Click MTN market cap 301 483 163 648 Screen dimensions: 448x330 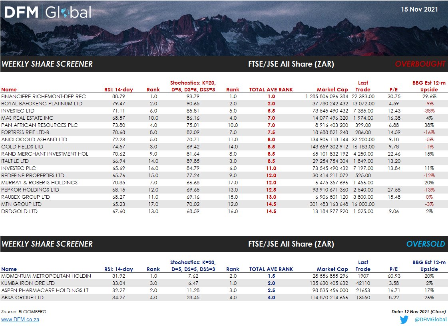tap(329, 204)
